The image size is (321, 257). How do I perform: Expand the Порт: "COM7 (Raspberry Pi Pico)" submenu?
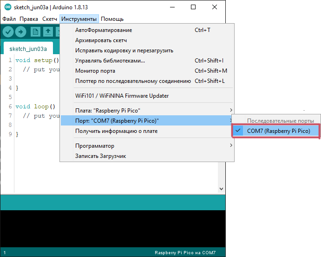(147, 121)
